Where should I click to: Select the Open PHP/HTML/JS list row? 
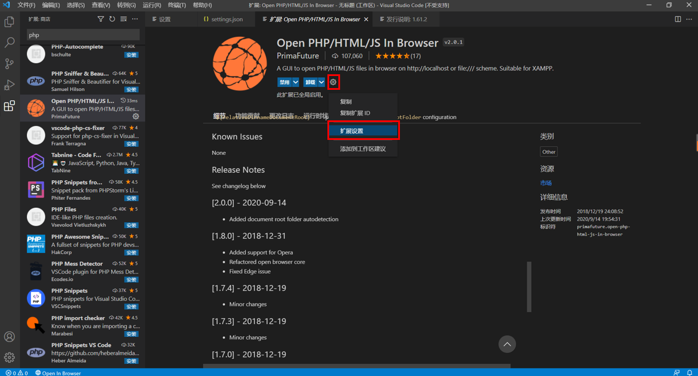pos(83,108)
